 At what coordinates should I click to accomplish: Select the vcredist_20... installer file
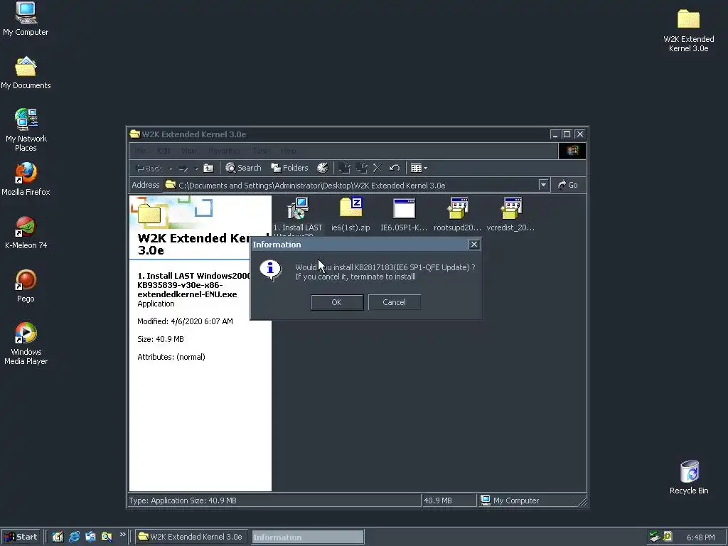(x=510, y=215)
